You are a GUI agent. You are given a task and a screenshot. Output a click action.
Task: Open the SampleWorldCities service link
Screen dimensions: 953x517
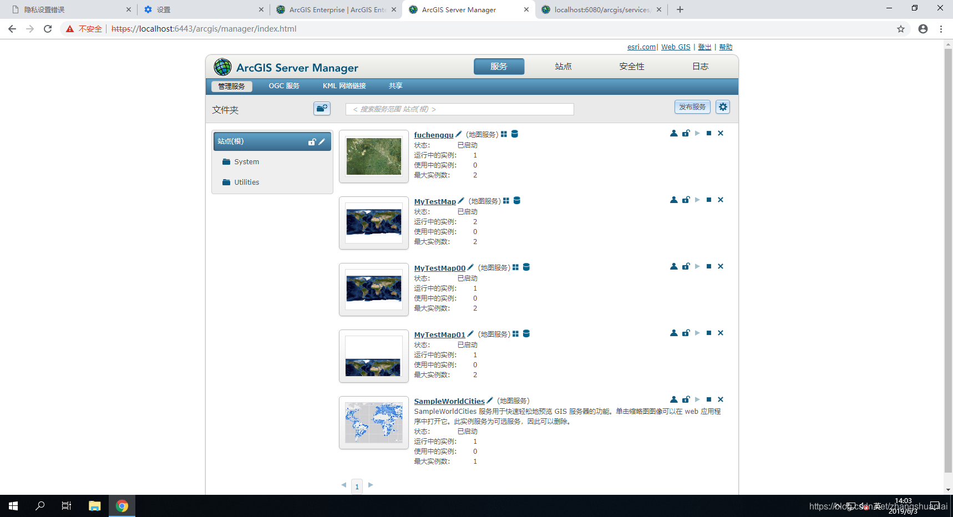[x=449, y=401]
